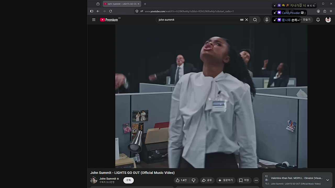The height and width of the screenshot is (188, 335).
Task: Open next video Valentino Khan Elevator
Action: click(x=297, y=178)
